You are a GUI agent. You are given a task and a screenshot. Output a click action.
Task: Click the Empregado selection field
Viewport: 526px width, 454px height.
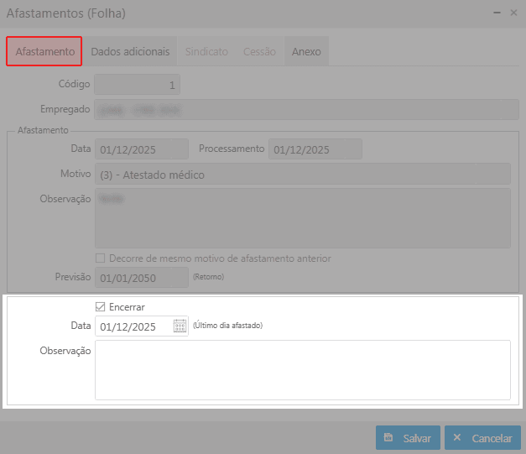306,109
